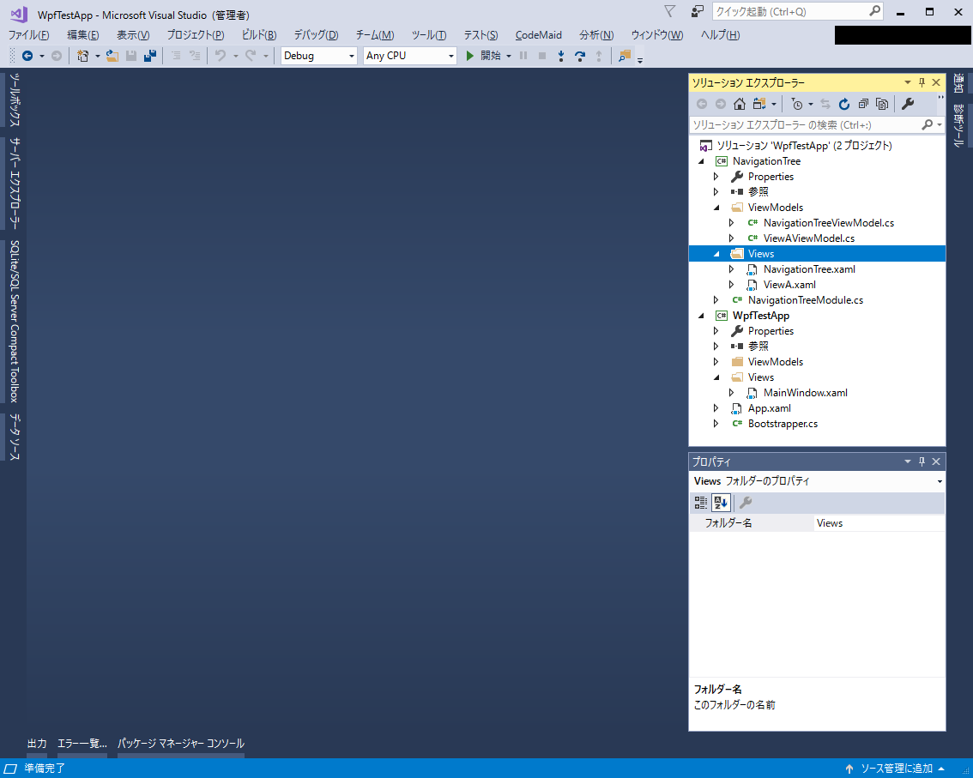Image resolution: width=973 pixels, height=778 pixels.
Task: Collapse the NavigationTree ViewModels folder
Action: 716,208
